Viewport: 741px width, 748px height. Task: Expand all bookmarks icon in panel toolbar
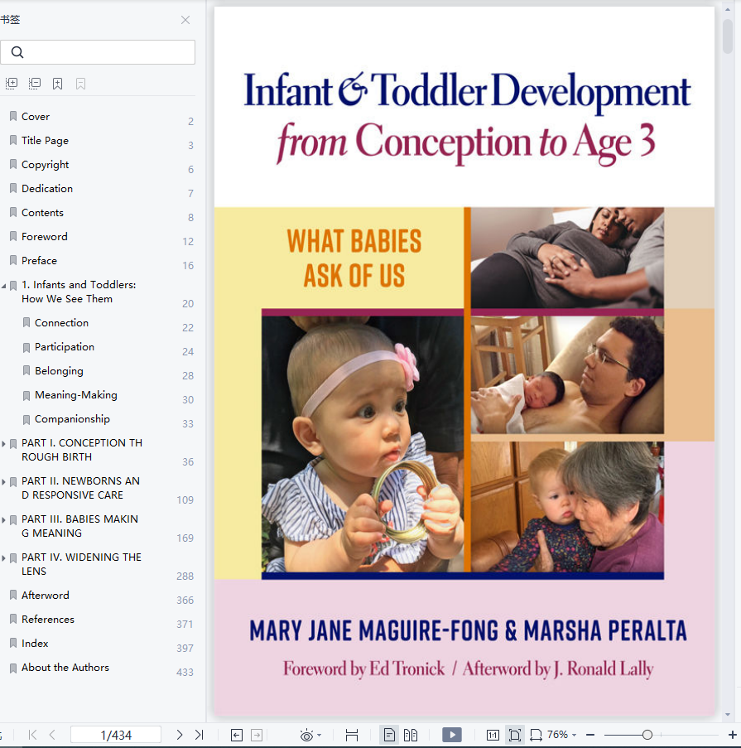coord(12,84)
